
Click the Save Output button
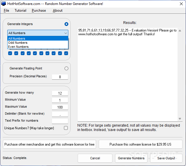click(x=166, y=158)
